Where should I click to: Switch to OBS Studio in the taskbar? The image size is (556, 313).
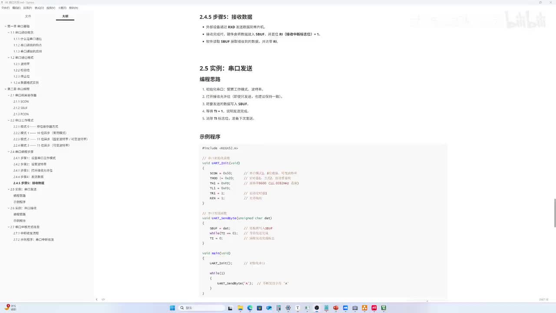click(x=317, y=308)
